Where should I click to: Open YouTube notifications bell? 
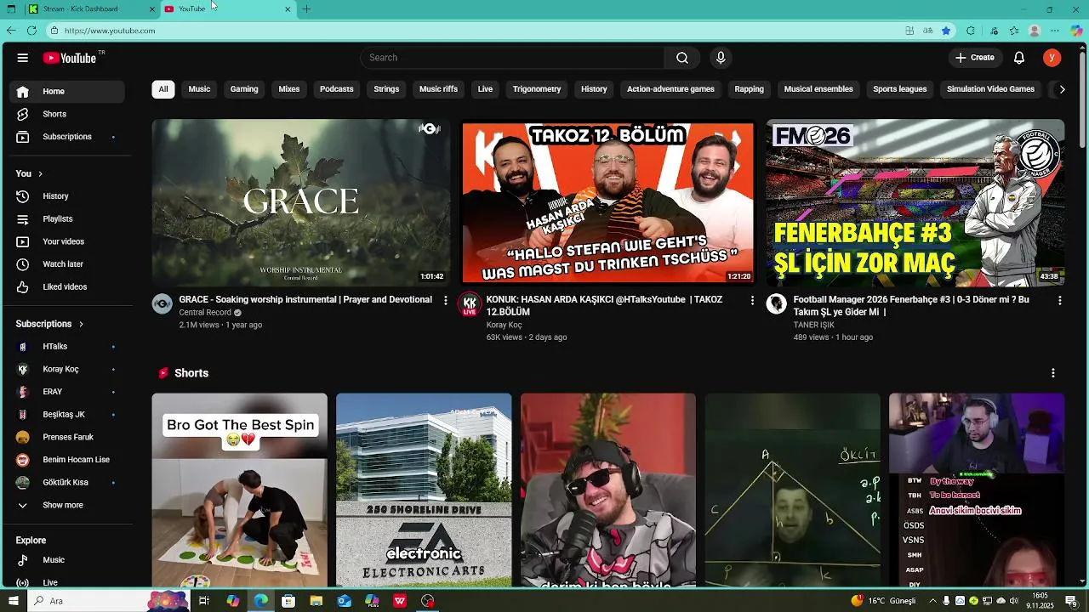[x=1019, y=58]
